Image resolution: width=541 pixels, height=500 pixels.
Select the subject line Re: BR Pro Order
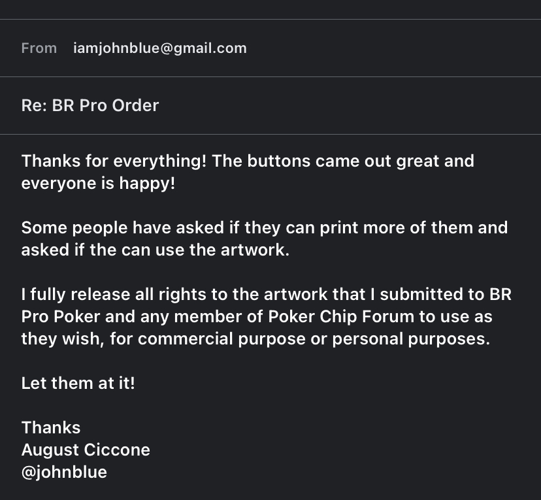pyautogui.click(x=90, y=105)
